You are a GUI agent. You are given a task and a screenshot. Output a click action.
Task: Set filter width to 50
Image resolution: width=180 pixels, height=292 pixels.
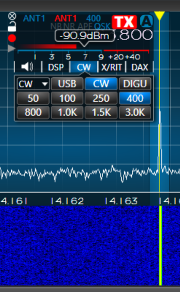33,98
